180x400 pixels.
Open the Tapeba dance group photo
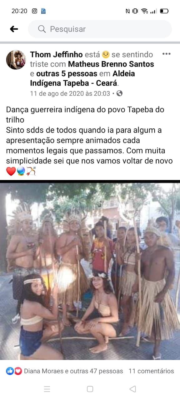90,271
